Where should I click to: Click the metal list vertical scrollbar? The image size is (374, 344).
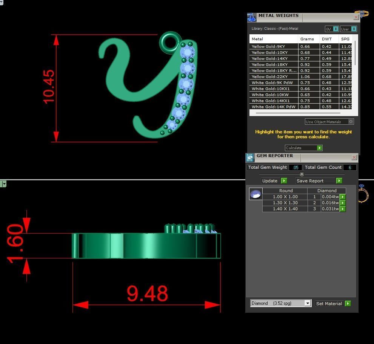[355, 53]
